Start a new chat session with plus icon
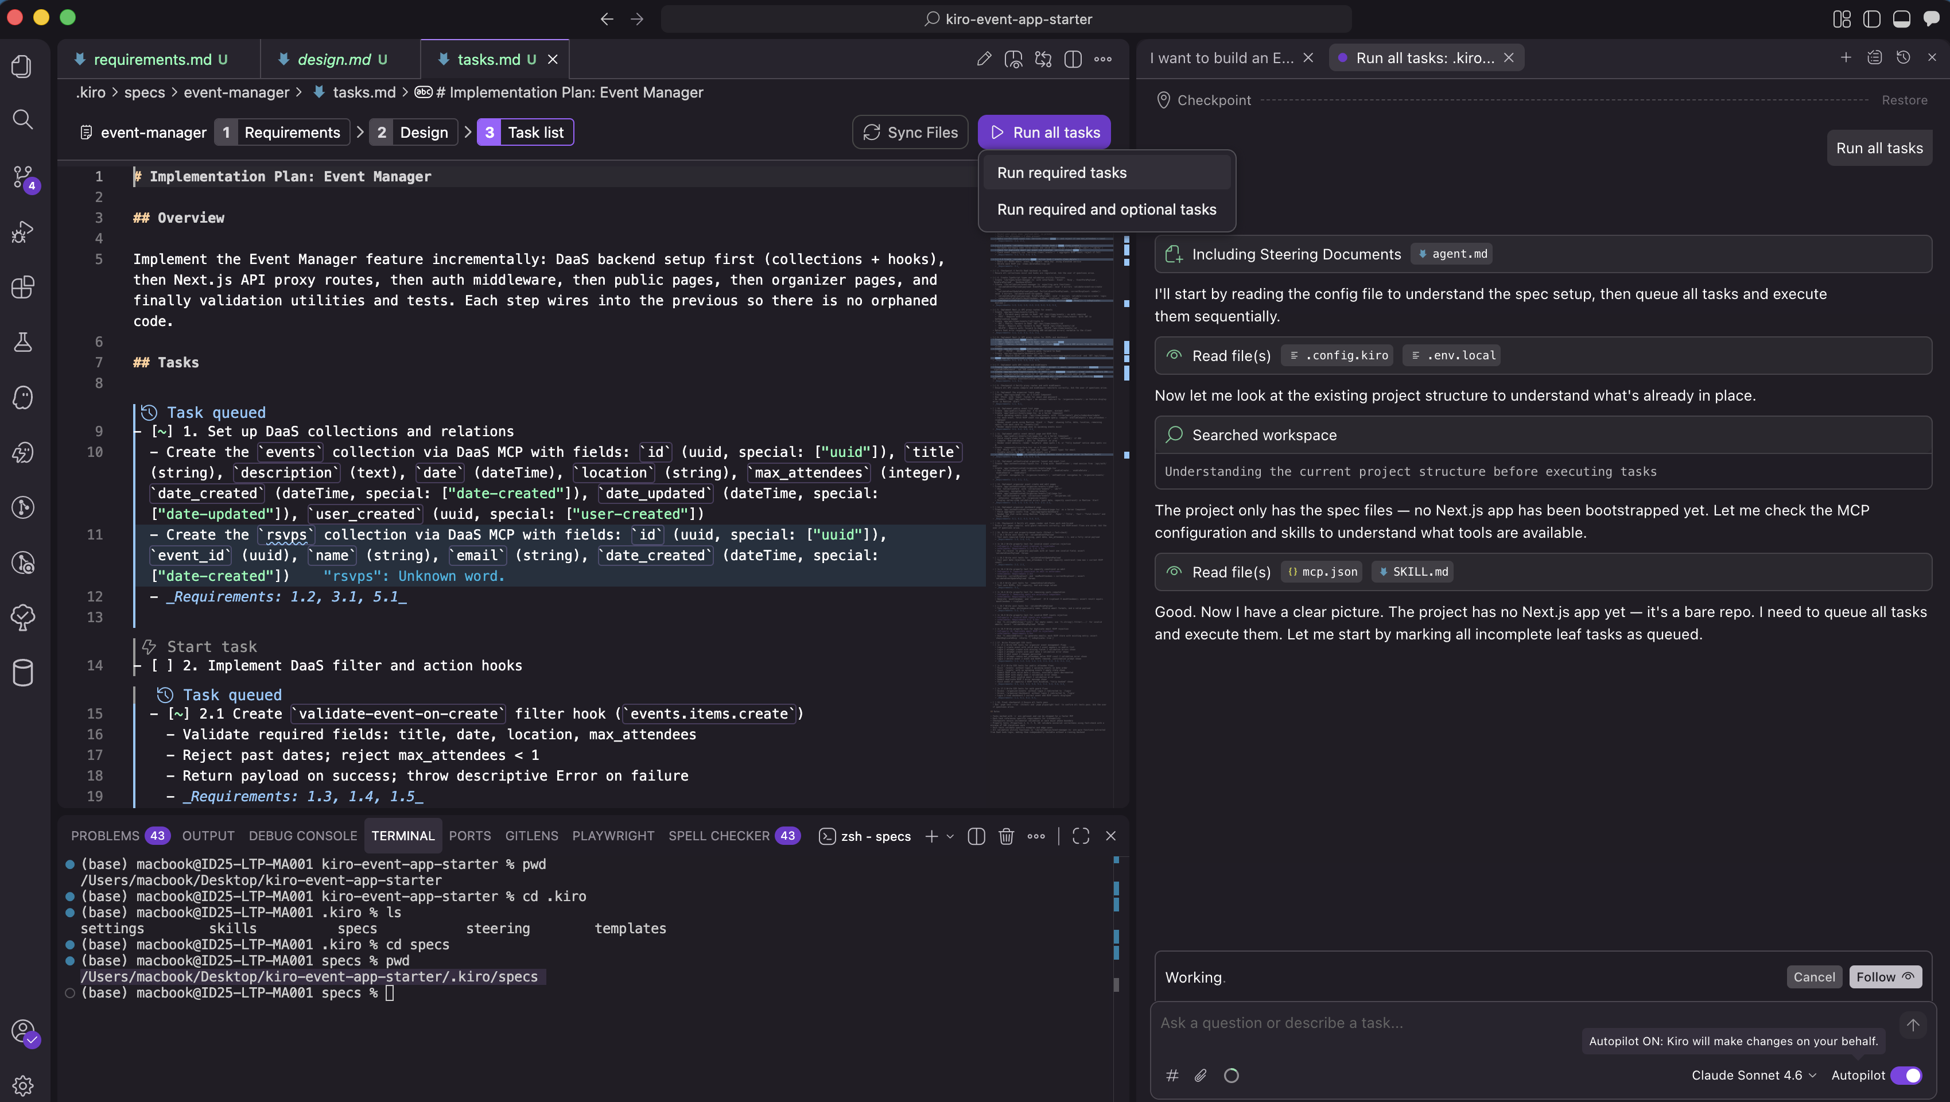 (x=1846, y=57)
